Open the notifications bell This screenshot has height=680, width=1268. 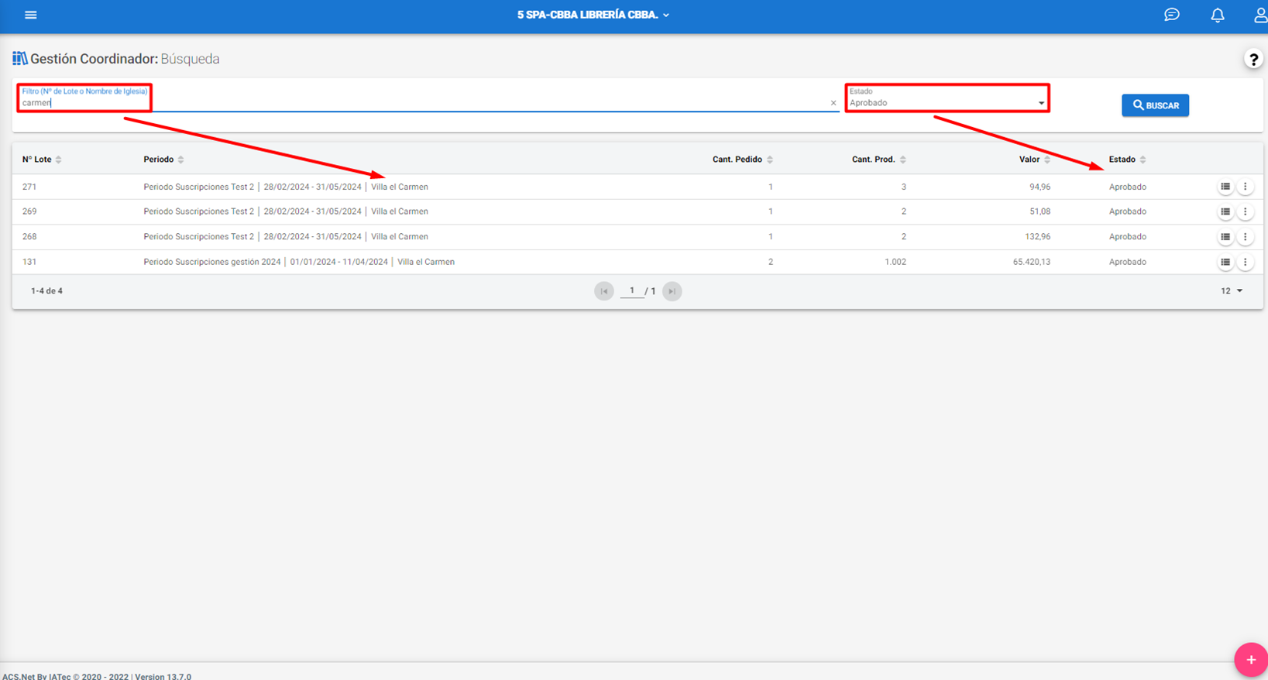click(x=1218, y=15)
